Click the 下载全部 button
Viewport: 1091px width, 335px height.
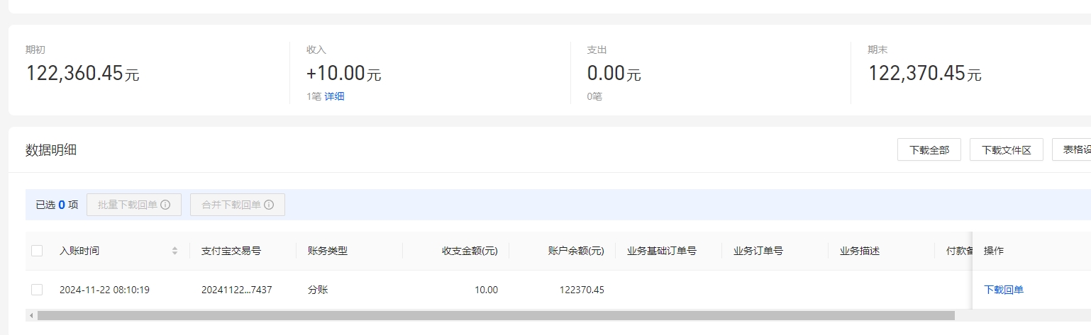(929, 149)
